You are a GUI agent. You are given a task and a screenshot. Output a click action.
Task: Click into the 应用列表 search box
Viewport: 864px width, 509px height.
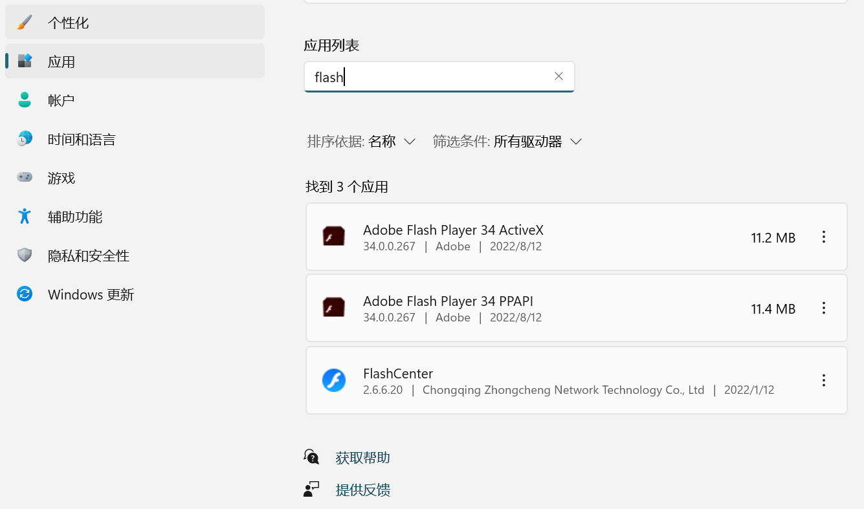tap(439, 77)
